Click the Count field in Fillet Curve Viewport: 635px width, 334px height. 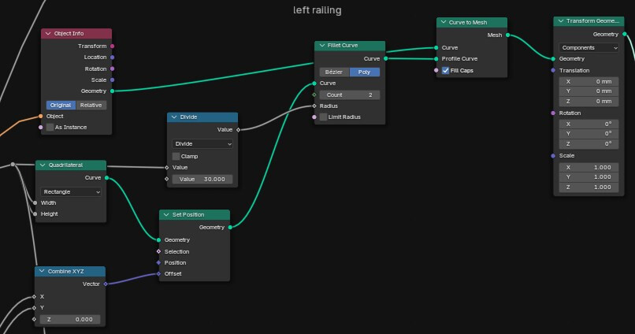350,95
